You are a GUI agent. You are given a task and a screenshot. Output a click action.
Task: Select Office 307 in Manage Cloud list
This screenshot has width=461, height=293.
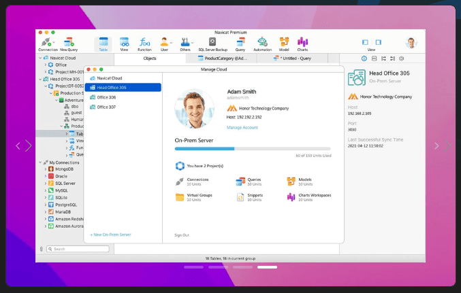tap(123, 107)
